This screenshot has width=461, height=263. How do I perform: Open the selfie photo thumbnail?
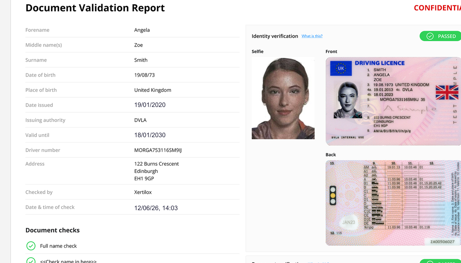coord(283,98)
